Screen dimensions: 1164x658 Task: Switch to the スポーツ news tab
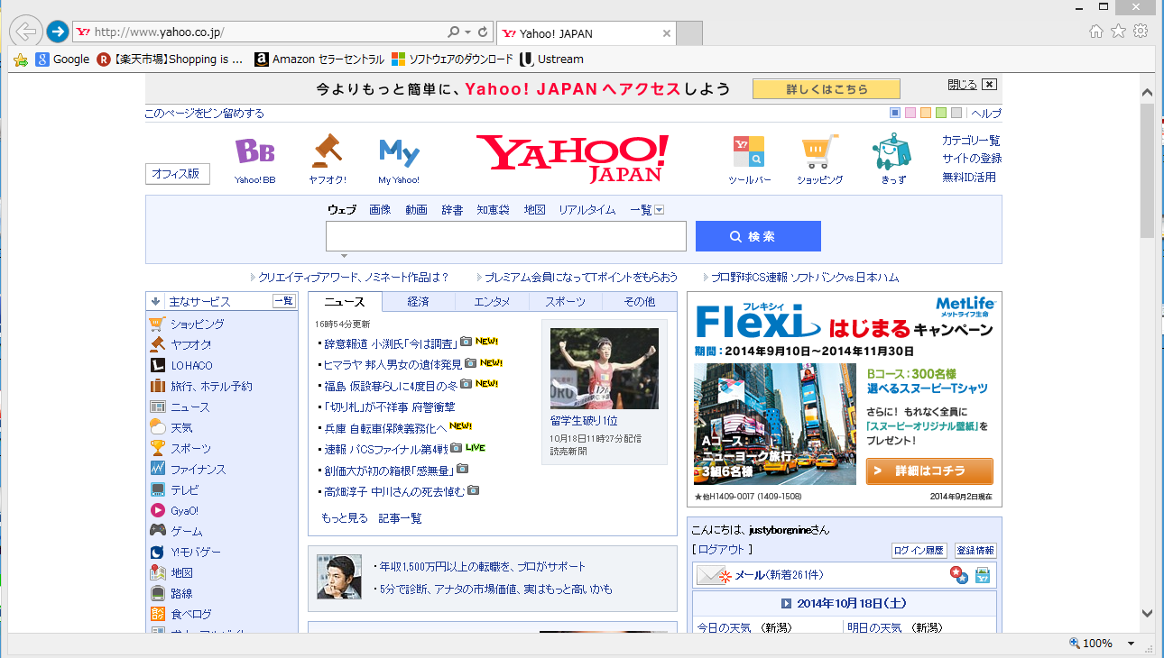point(565,302)
